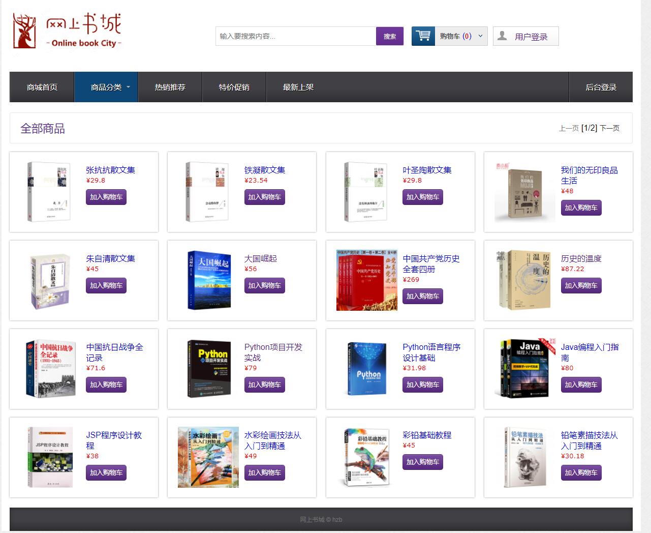Add 水彩绘画技法从入门到精通 to cart

coord(264,472)
